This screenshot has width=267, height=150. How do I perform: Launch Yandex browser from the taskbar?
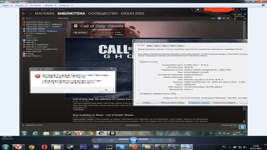click(x=18, y=147)
